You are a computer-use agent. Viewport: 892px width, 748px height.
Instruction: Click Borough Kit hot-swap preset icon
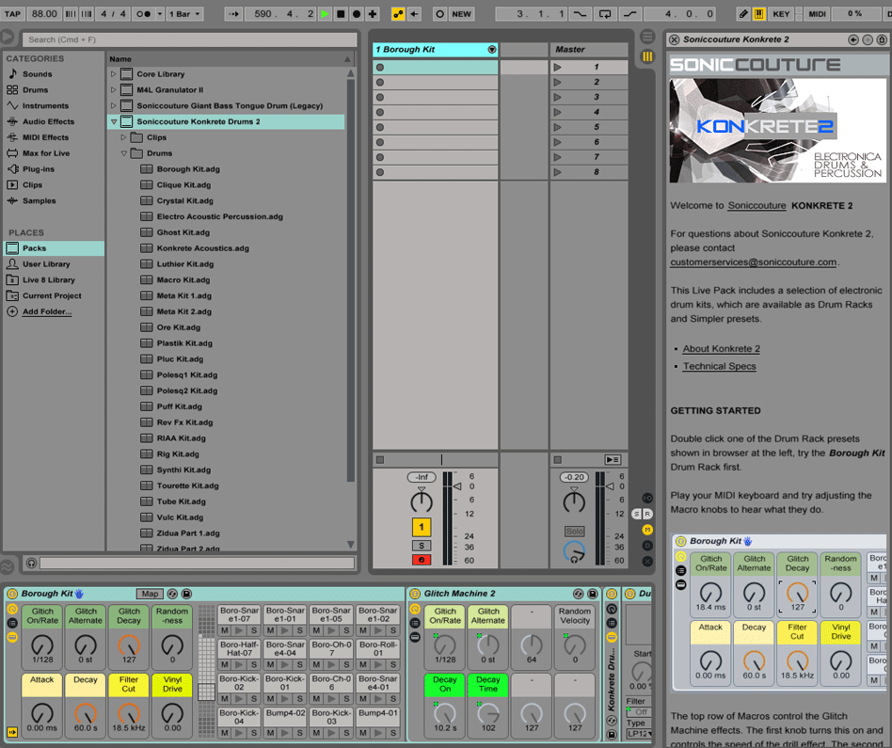tap(172, 594)
